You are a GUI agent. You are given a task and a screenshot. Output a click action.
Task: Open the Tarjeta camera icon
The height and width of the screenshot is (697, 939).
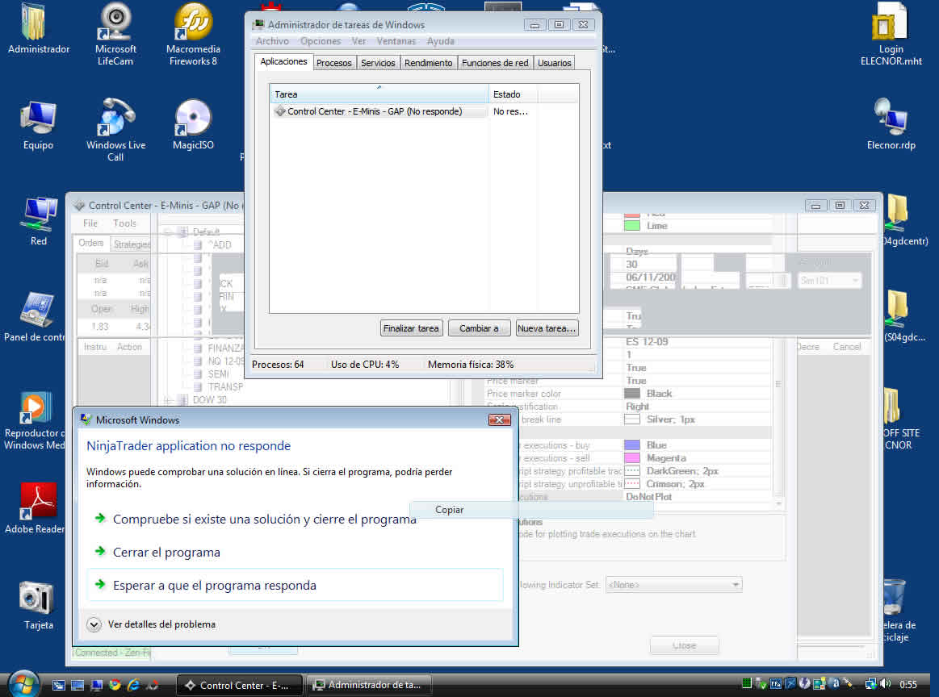pos(38,605)
